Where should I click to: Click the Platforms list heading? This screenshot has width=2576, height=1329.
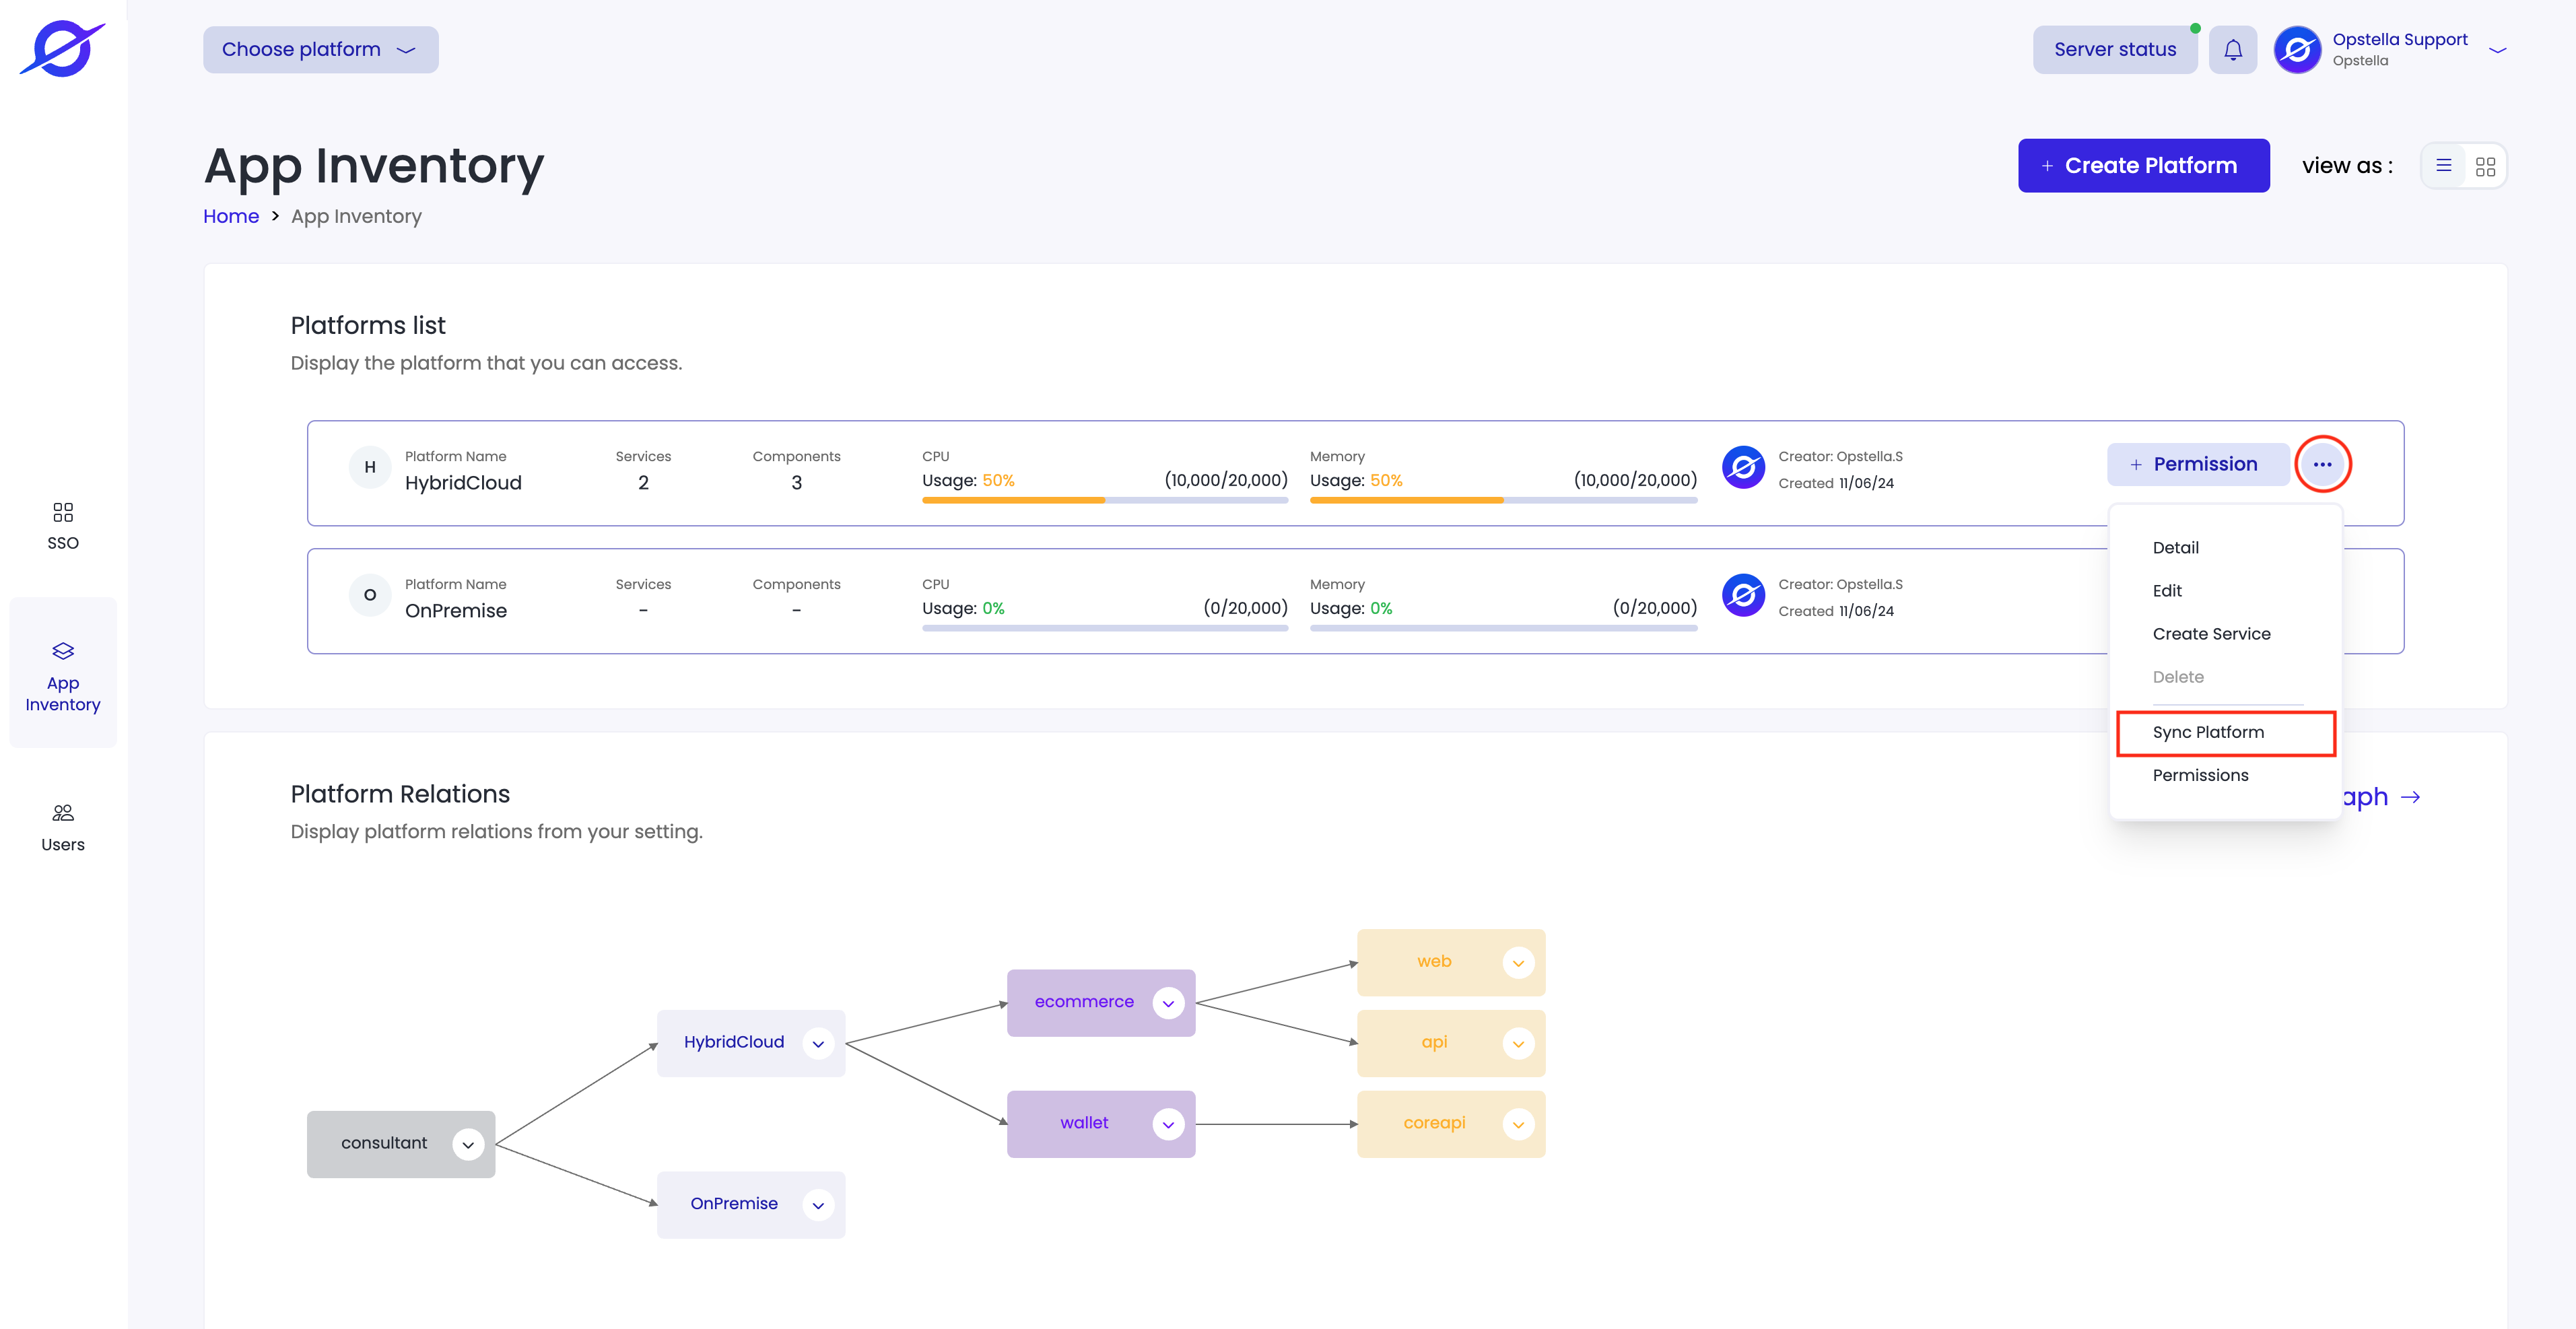(368, 325)
